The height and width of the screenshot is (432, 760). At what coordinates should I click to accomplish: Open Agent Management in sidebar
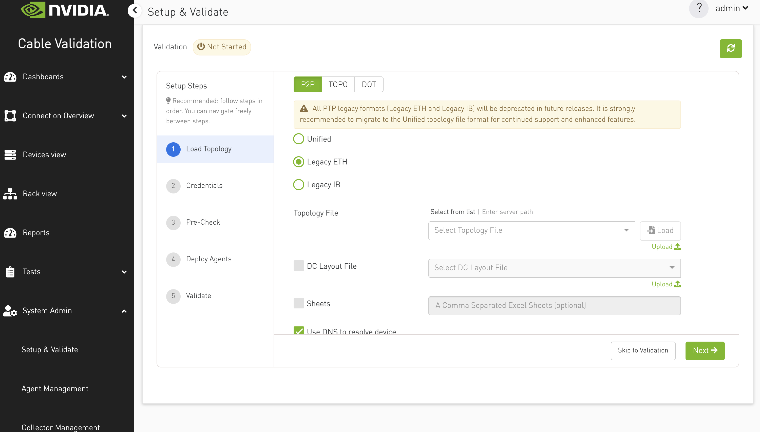point(55,389)
